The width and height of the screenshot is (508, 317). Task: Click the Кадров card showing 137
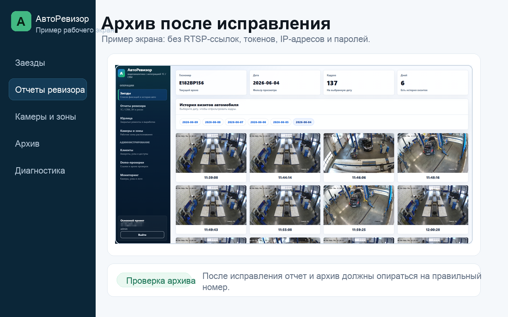click(x=359, y=82)
